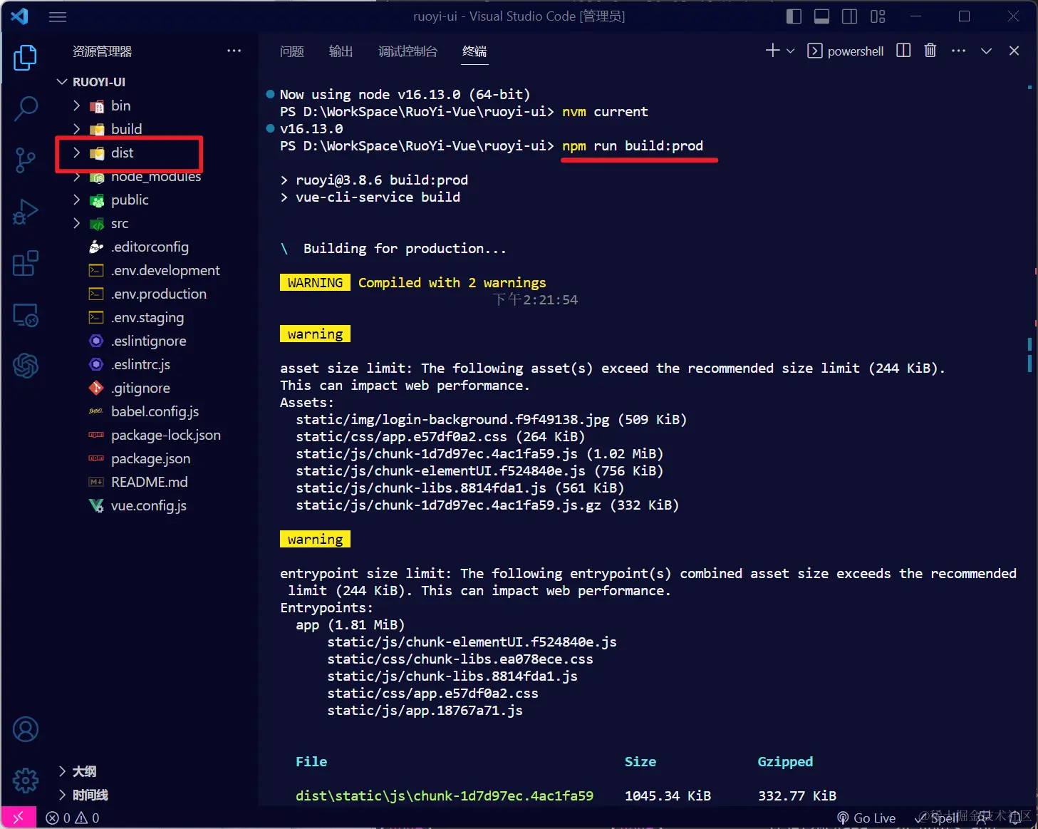Open the Run and Debug view
1038x829 pixels.
click(26, 212)
